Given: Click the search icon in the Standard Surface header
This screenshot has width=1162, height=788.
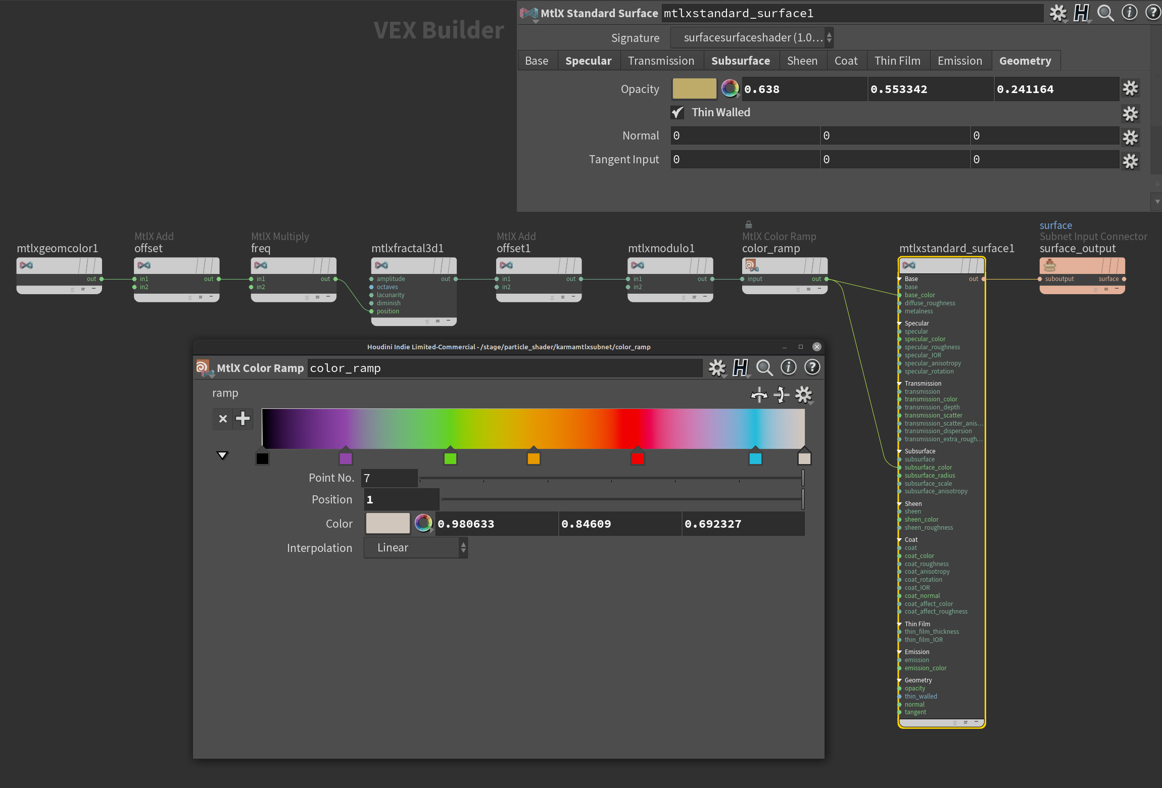Looking at the screenshot, I should [x=1105, y=13].
